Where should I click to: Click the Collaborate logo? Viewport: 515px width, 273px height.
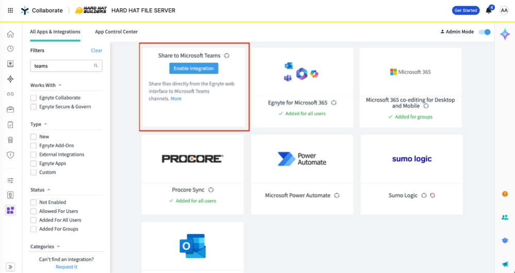(x=42, y=10)
